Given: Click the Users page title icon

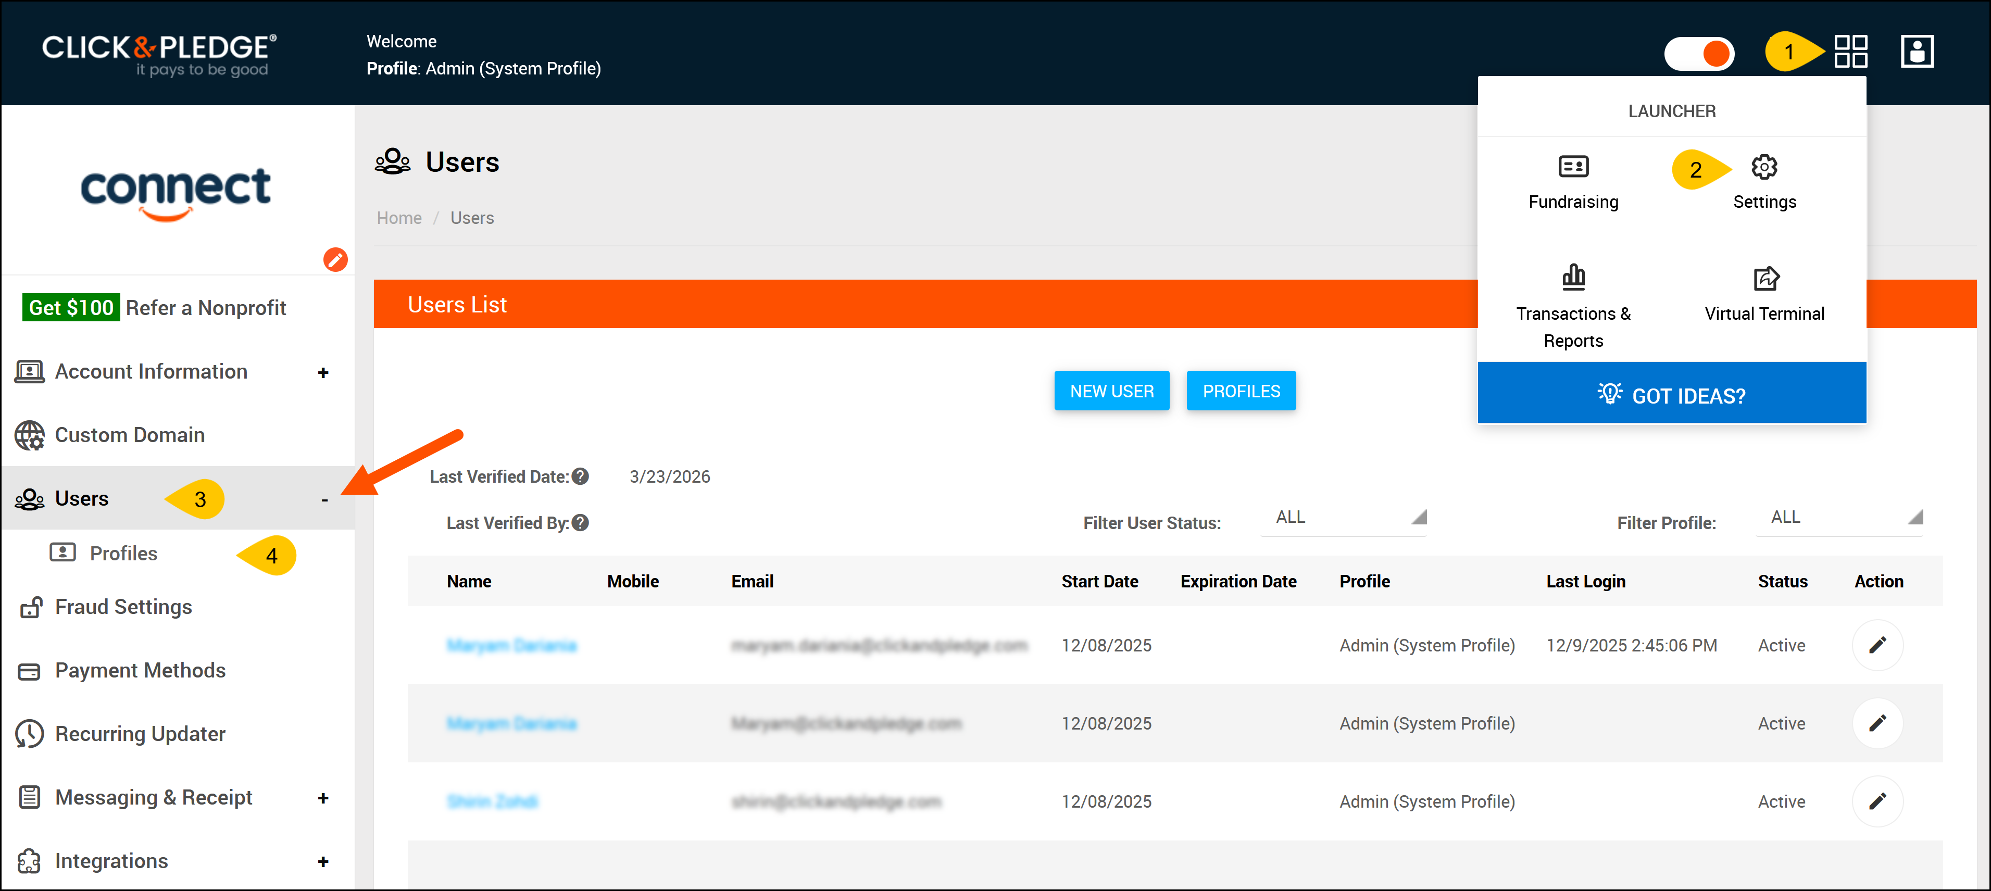Looking at the screenshot, I should (393, 161).
